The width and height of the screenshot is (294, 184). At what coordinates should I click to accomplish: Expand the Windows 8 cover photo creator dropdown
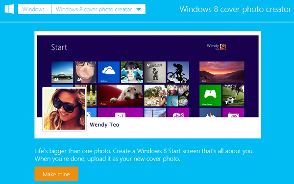[x=98, y=9]
